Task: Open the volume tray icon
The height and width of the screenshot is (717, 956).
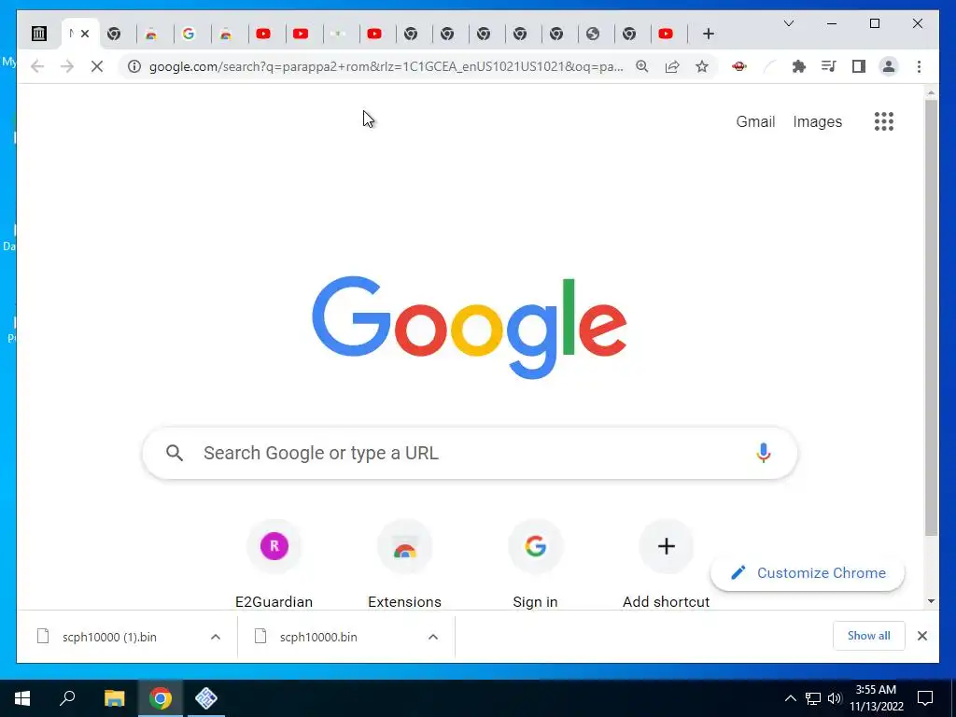Action: (835, 698)
